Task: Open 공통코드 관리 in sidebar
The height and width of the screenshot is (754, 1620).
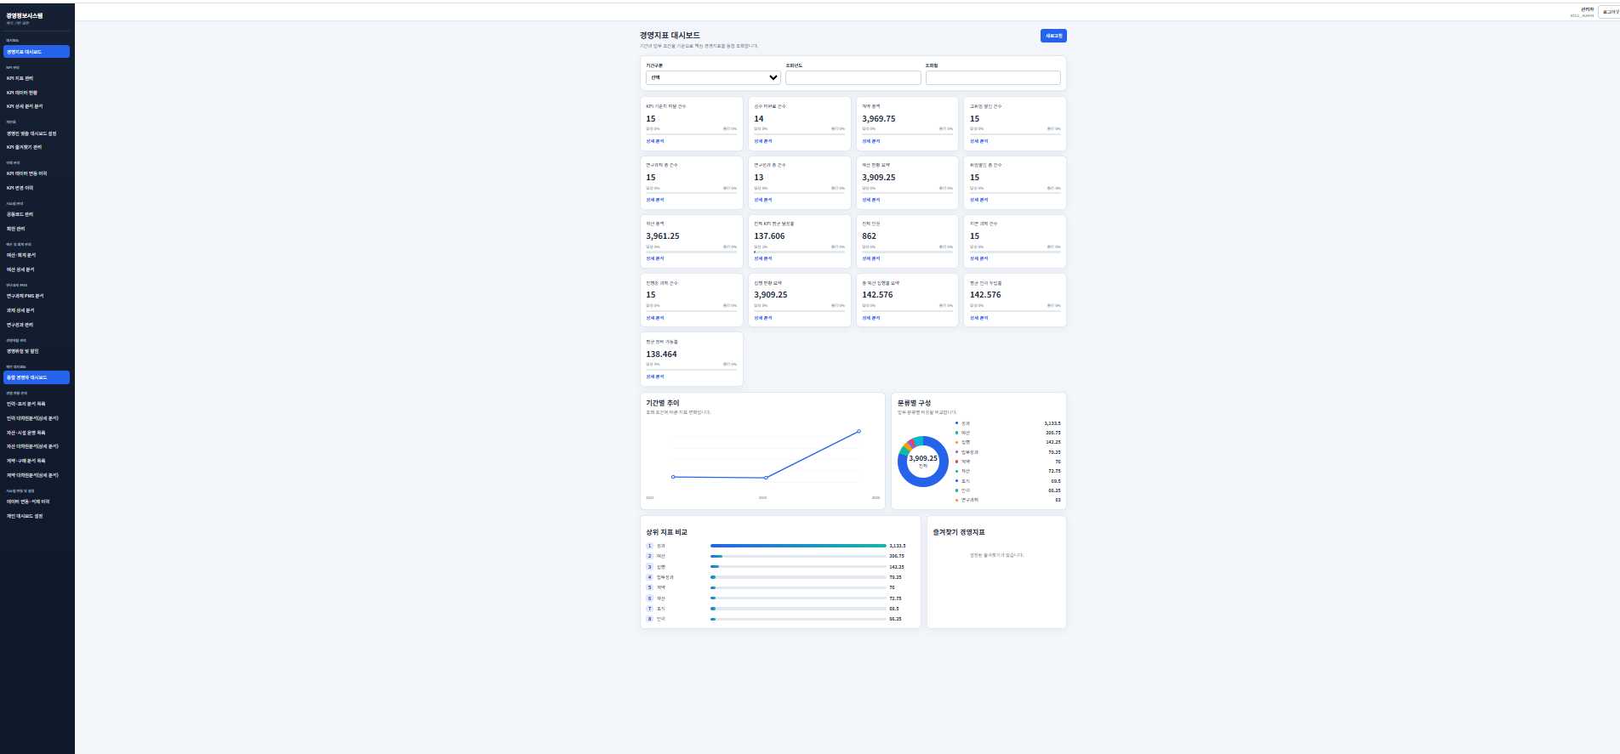Action: click(x=37, y=214)
